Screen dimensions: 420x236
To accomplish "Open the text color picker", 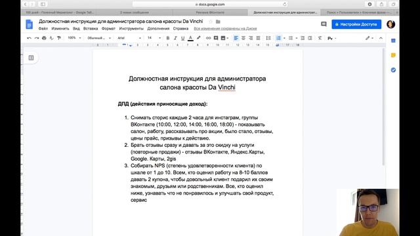I will [x=190, y=38].
